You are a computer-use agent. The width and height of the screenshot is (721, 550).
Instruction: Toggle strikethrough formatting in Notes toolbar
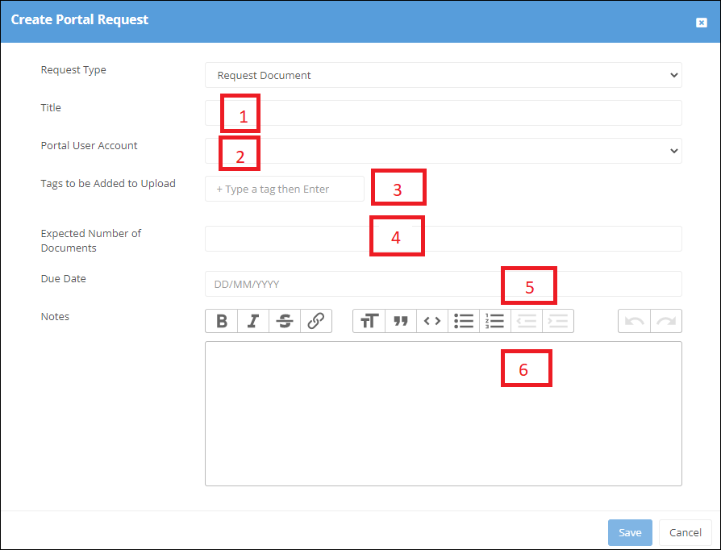285,320
